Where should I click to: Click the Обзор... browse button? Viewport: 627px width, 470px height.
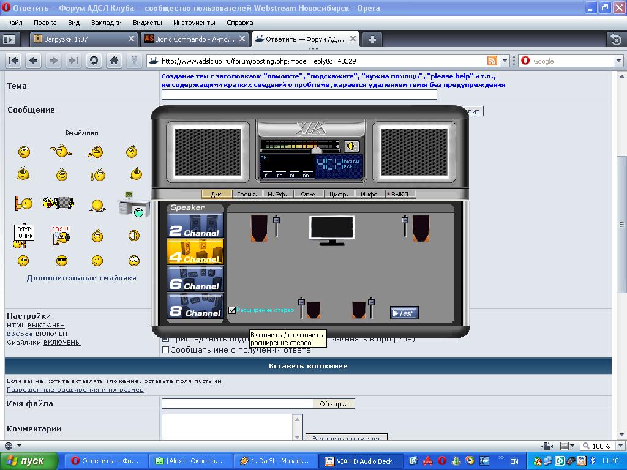click(334, 404)
